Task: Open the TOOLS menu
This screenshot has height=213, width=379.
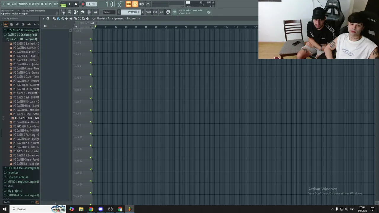Action: (x=48, y=4)
